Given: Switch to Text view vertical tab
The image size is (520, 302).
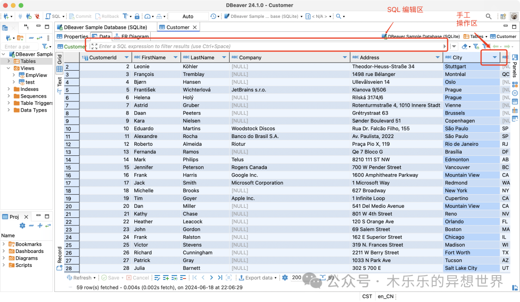Looking at the screenshot, I should click(59, 85).
